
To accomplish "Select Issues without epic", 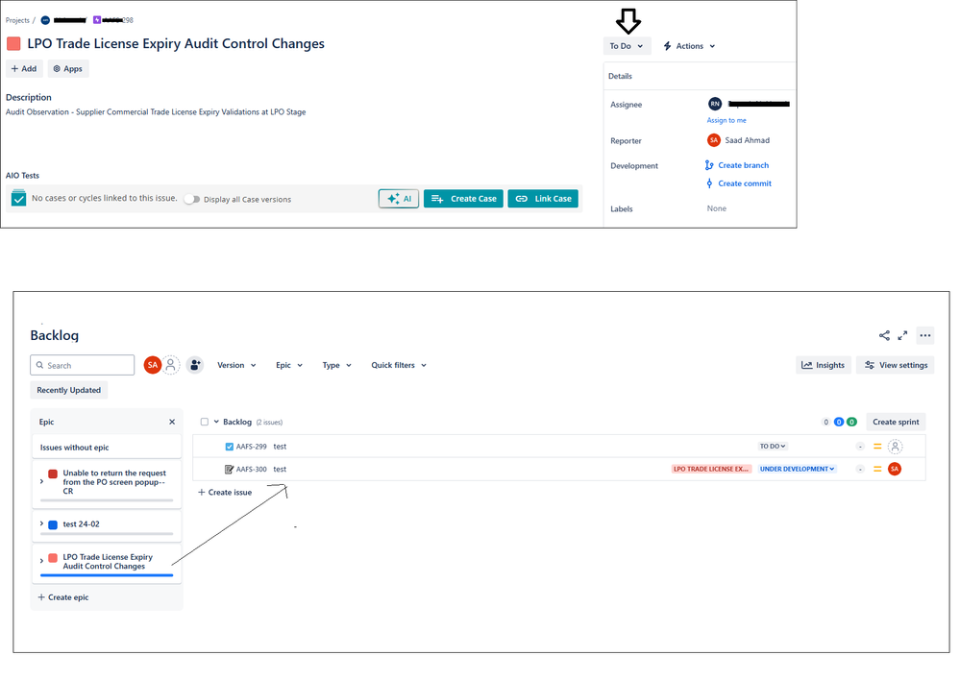I will pyautogui.click(x=107, y=447).
